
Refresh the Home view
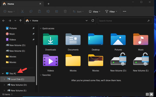(93, 21)
